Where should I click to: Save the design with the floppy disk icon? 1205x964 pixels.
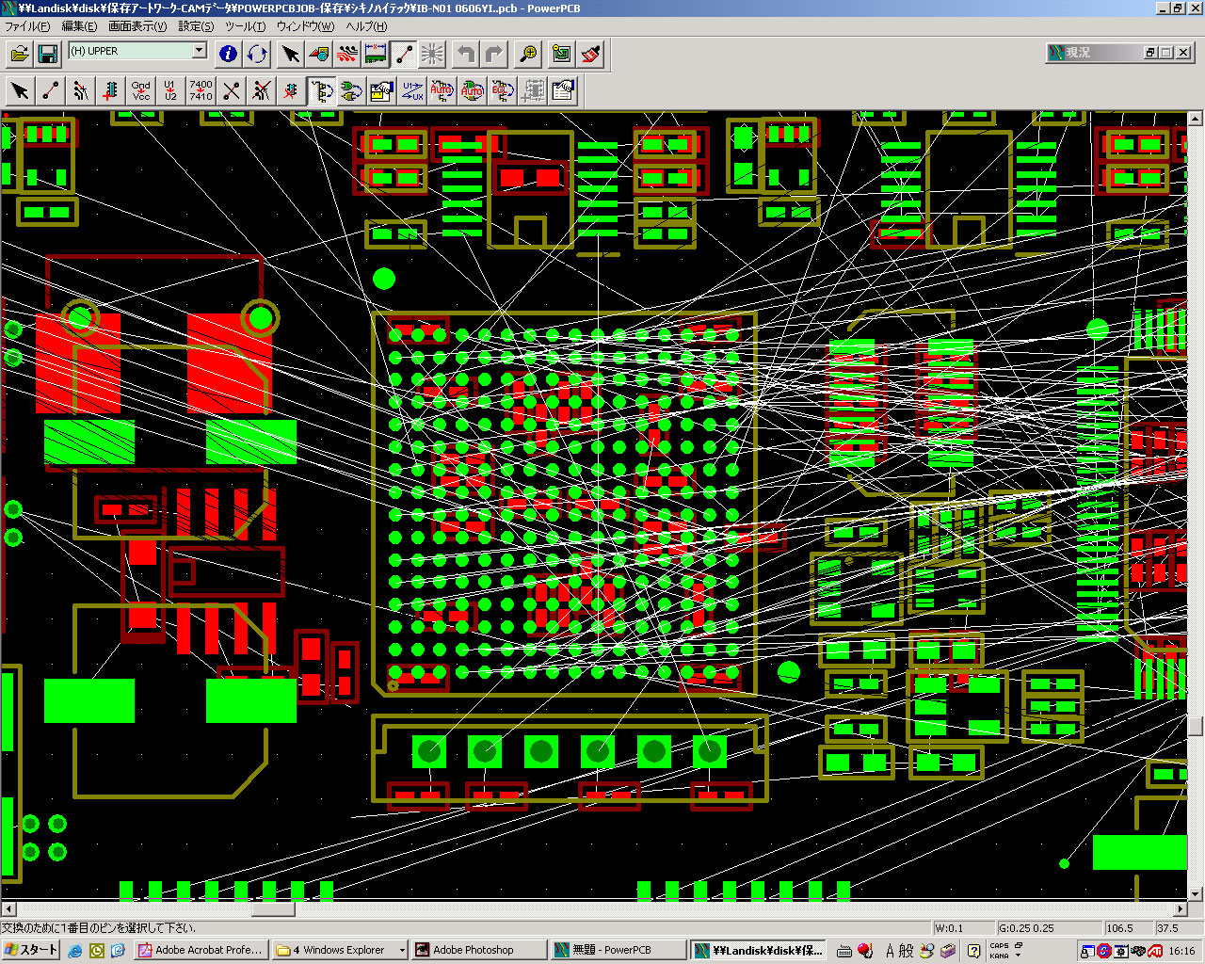47,54
